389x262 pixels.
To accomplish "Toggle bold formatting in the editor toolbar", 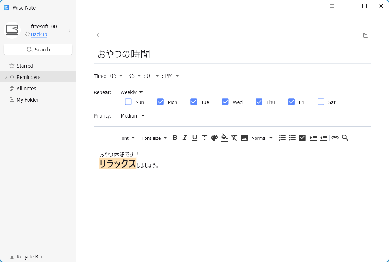I will tap(175, 138).
